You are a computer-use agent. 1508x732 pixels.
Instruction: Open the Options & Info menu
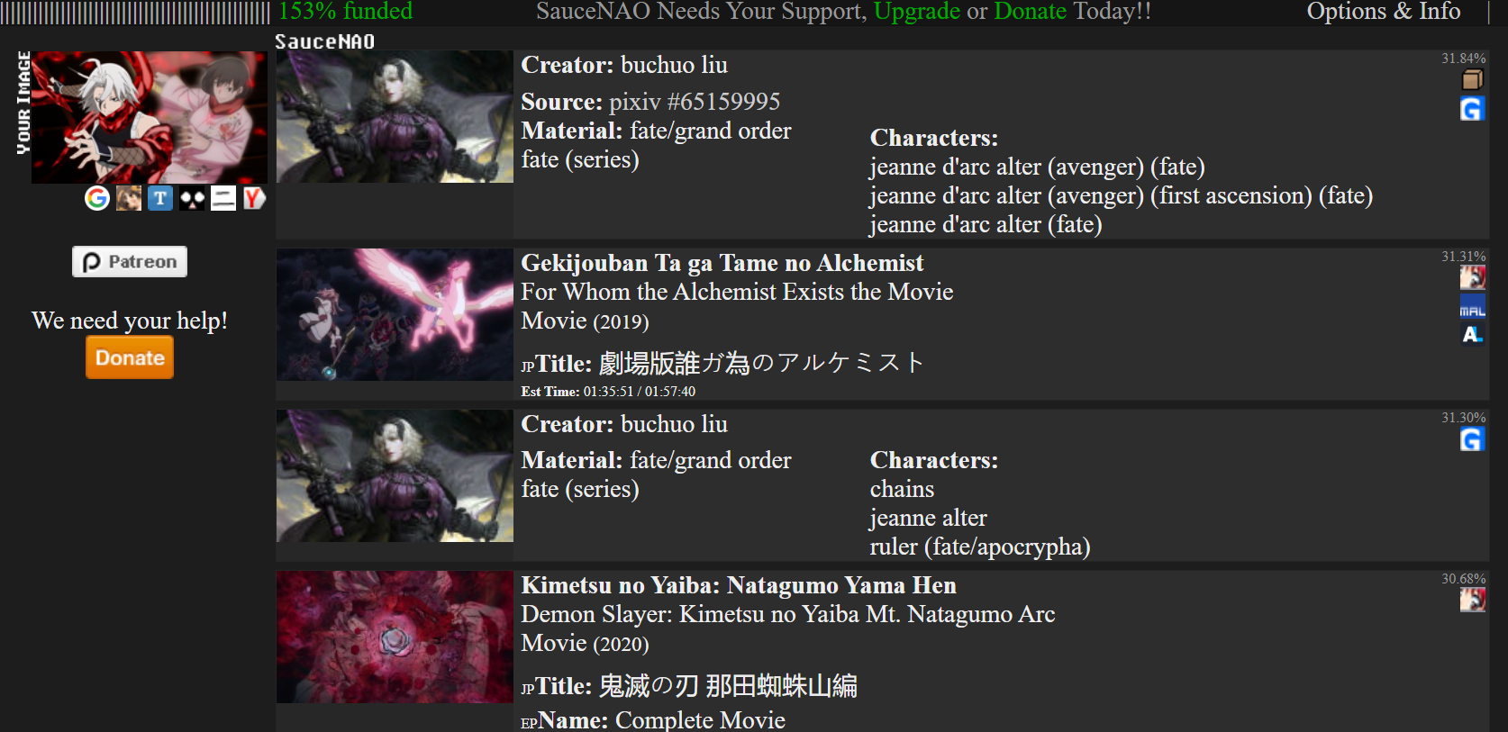(1384, 12)
